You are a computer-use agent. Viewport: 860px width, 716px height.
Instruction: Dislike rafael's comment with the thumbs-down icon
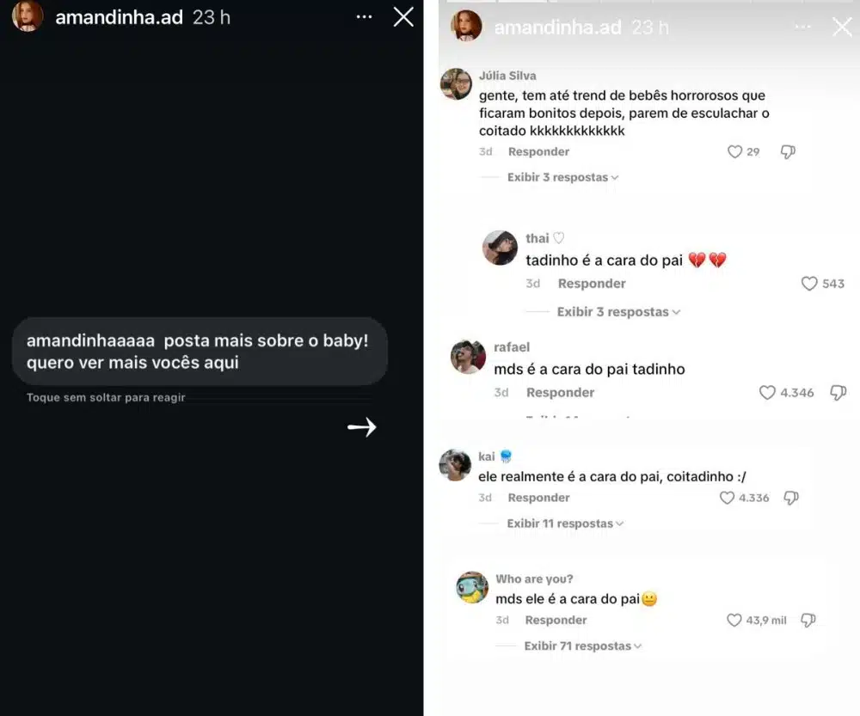coord(838,393)
